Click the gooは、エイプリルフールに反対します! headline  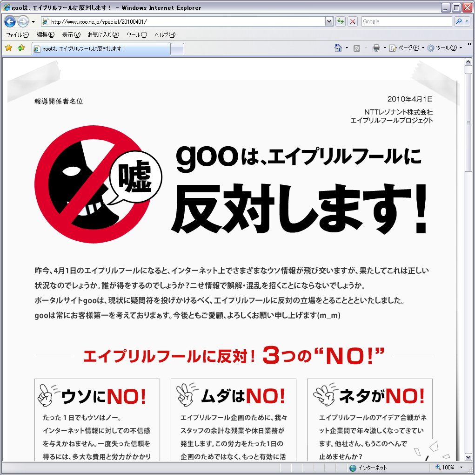coord(299,189)
